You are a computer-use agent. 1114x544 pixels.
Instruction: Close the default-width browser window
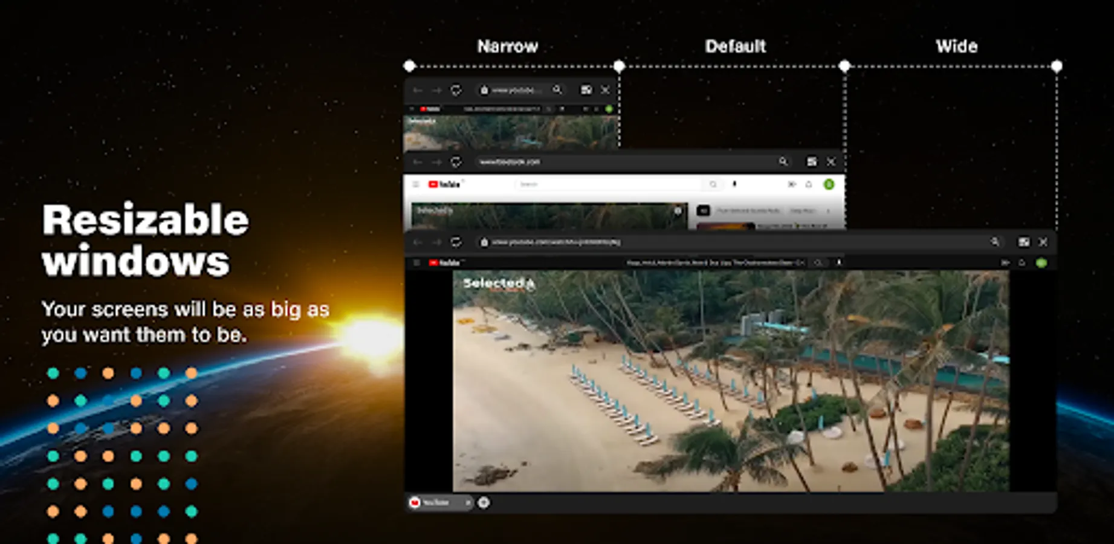(x=831, y=162)
